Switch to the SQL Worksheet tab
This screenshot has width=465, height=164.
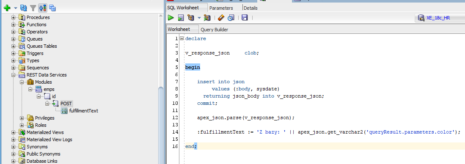pyautogui.click(x=183, y=8)
